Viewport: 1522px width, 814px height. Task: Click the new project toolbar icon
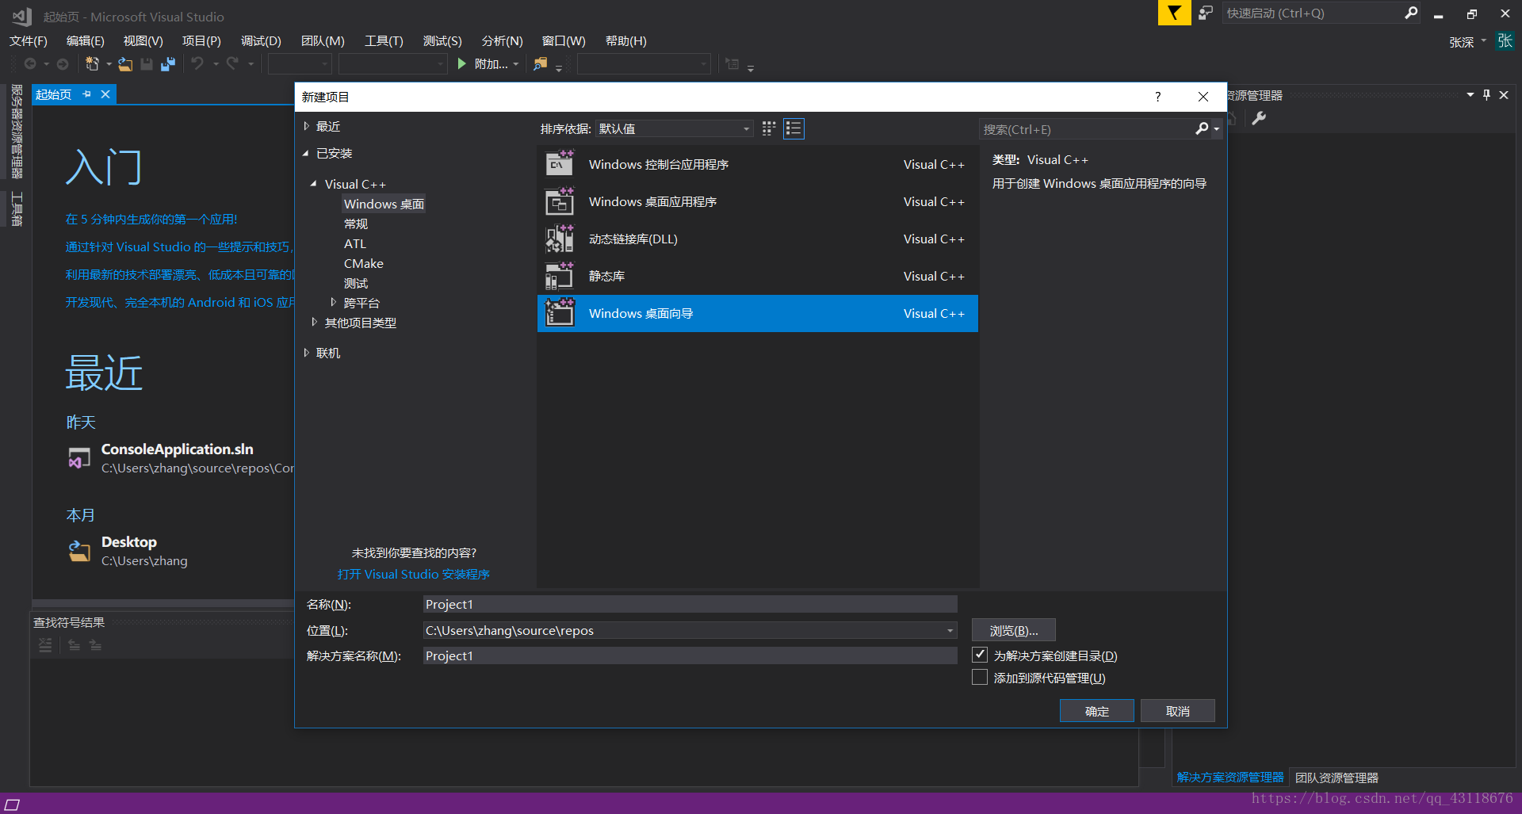[92, 64]
